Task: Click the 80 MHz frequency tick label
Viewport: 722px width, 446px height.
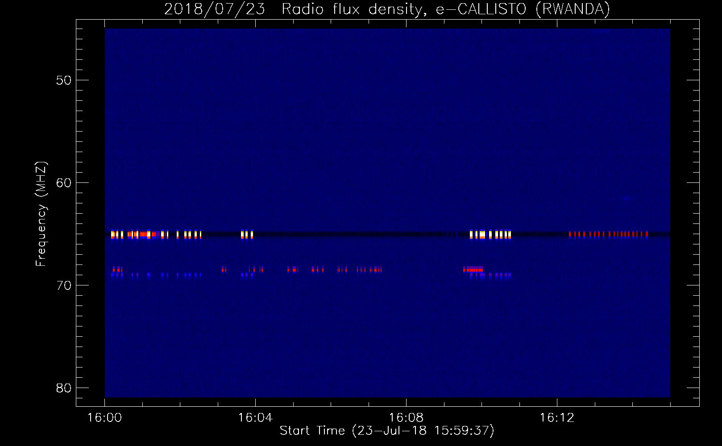Action: click(x=64, y=388)
